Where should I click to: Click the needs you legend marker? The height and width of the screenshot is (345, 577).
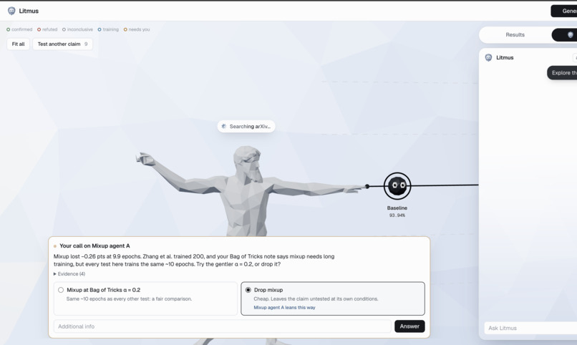(125, 29)
